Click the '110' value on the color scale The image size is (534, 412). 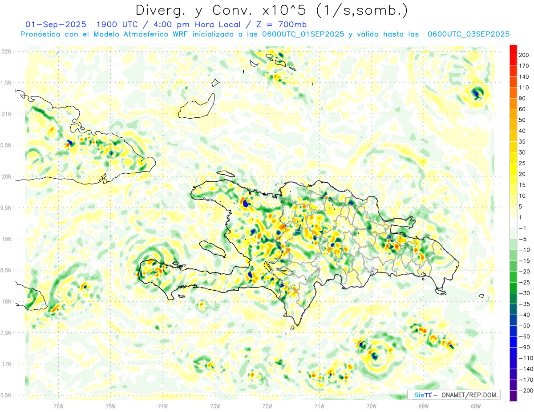[x=524, y=88]
